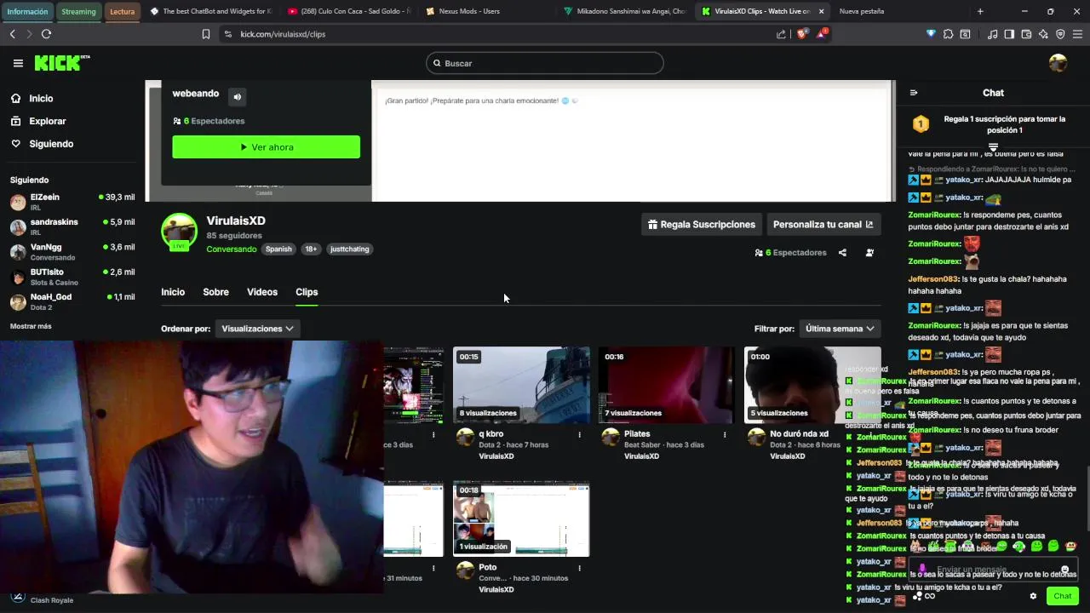The width and height of the screenshot is (1090, 613).
Task: Select the Clips channel tab
Action: point(307,292)
